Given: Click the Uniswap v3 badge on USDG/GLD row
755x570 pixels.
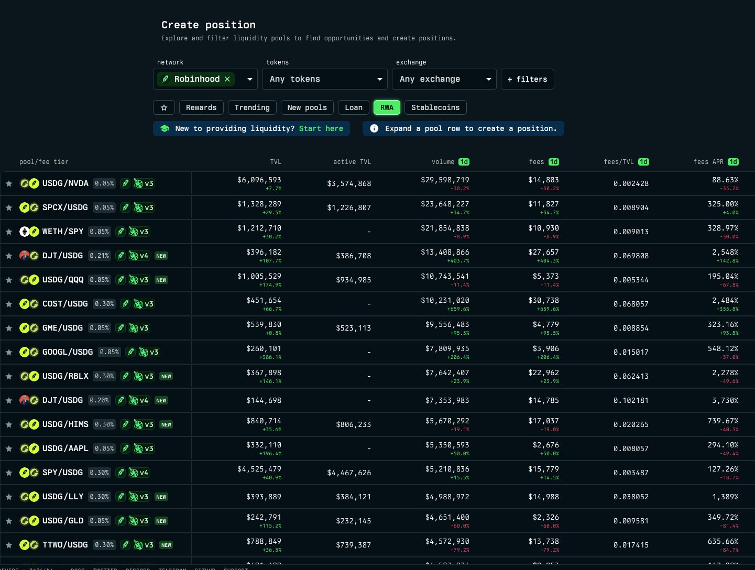Looking at the screenshot, I should pos(139,521).
